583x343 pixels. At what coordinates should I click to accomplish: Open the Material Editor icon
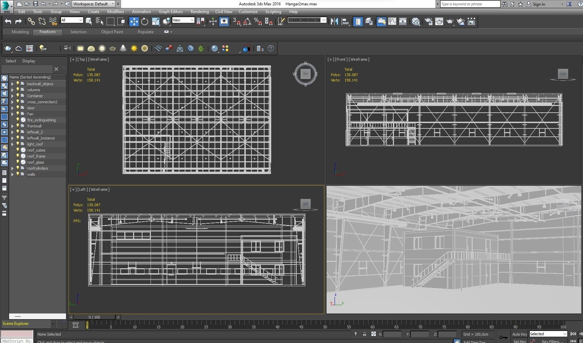click(x=416, y=21)
